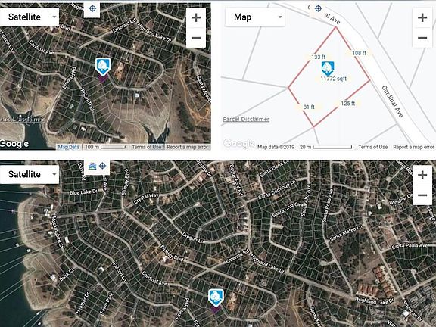The height and width of the screenshot is (327, 436).
Task: Click recenter crosshair on bottom map
Action: tap(103, 166)
